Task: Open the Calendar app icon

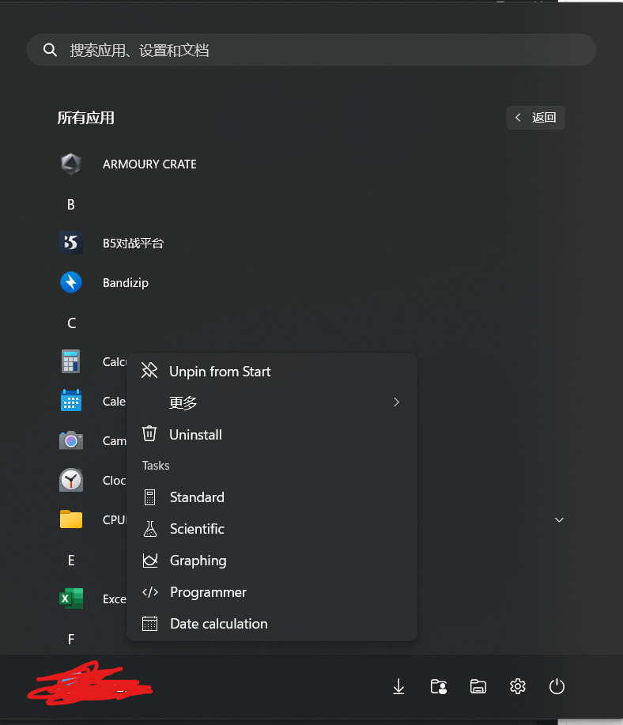Action: click(x=71, y=401)
